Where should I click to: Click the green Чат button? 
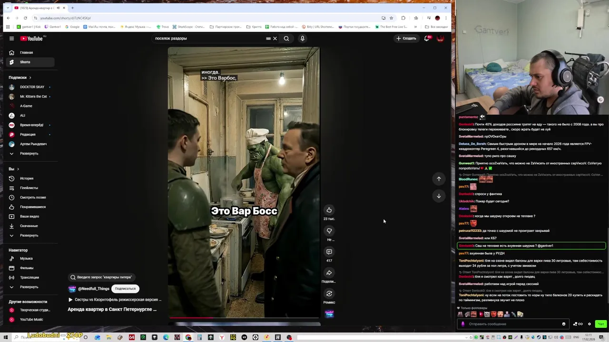[x=600, y=324]
